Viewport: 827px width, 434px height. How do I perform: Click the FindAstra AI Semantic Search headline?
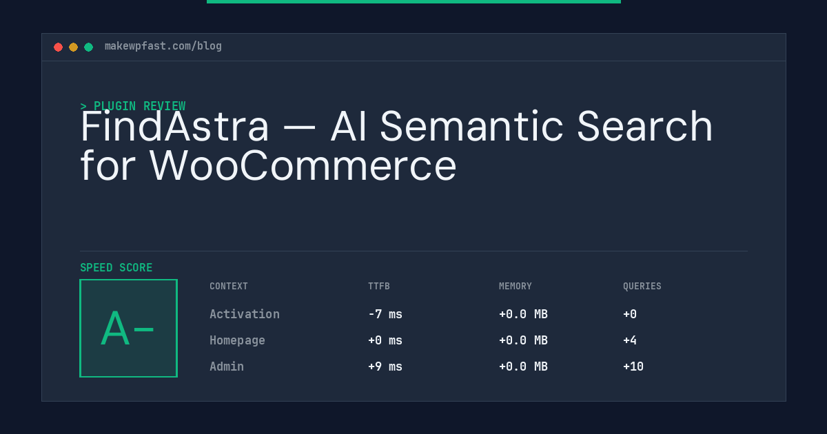(397, 146)
